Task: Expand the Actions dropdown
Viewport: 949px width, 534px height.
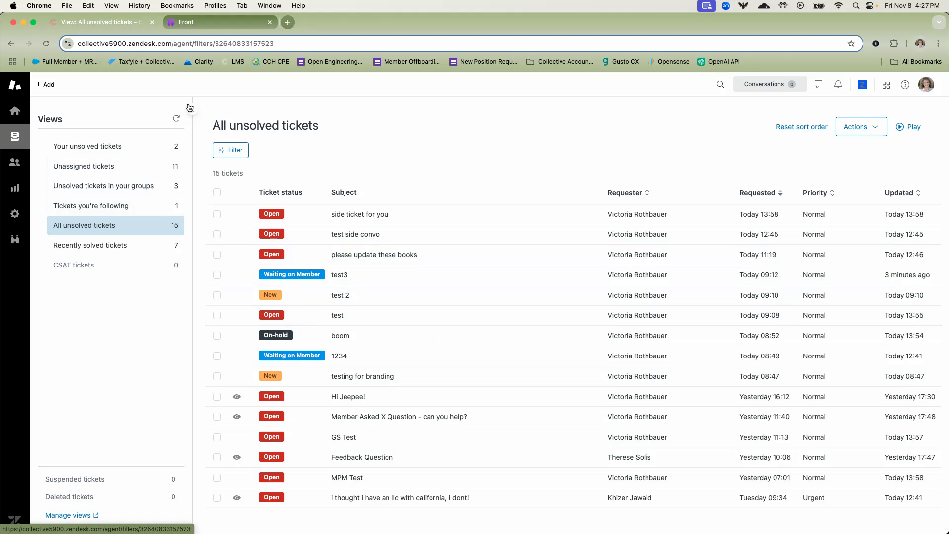Action: point(861,127)
